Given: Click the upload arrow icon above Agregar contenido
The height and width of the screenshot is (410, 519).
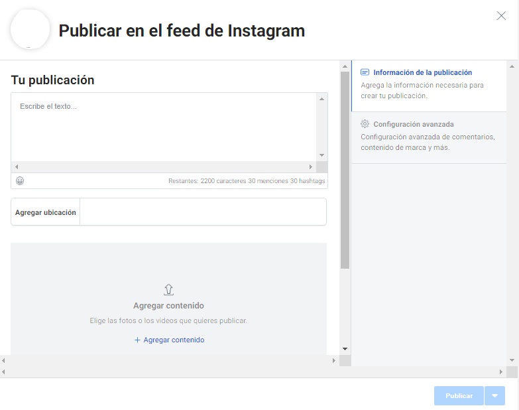Looking at the screenshot, I should click(x=168, y=289).
